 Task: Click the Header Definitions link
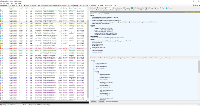(x=193, y=12)
